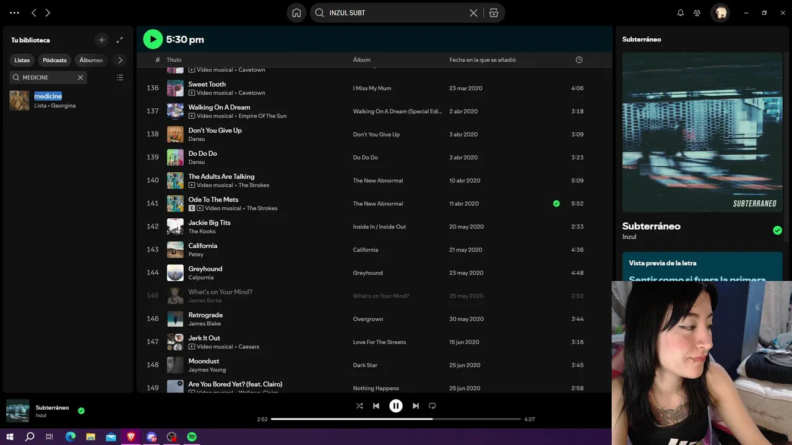Sort by Título column
This screenshot has height=445, width=792.
click(x=174, y=60)
